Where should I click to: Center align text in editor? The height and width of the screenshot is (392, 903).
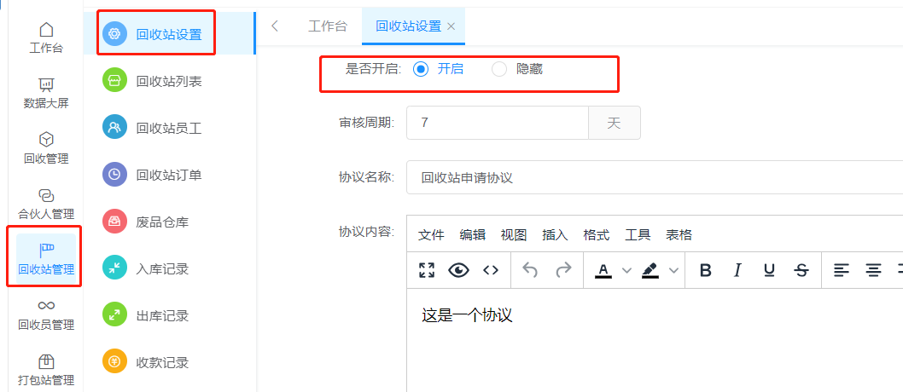tap(874, 270)
